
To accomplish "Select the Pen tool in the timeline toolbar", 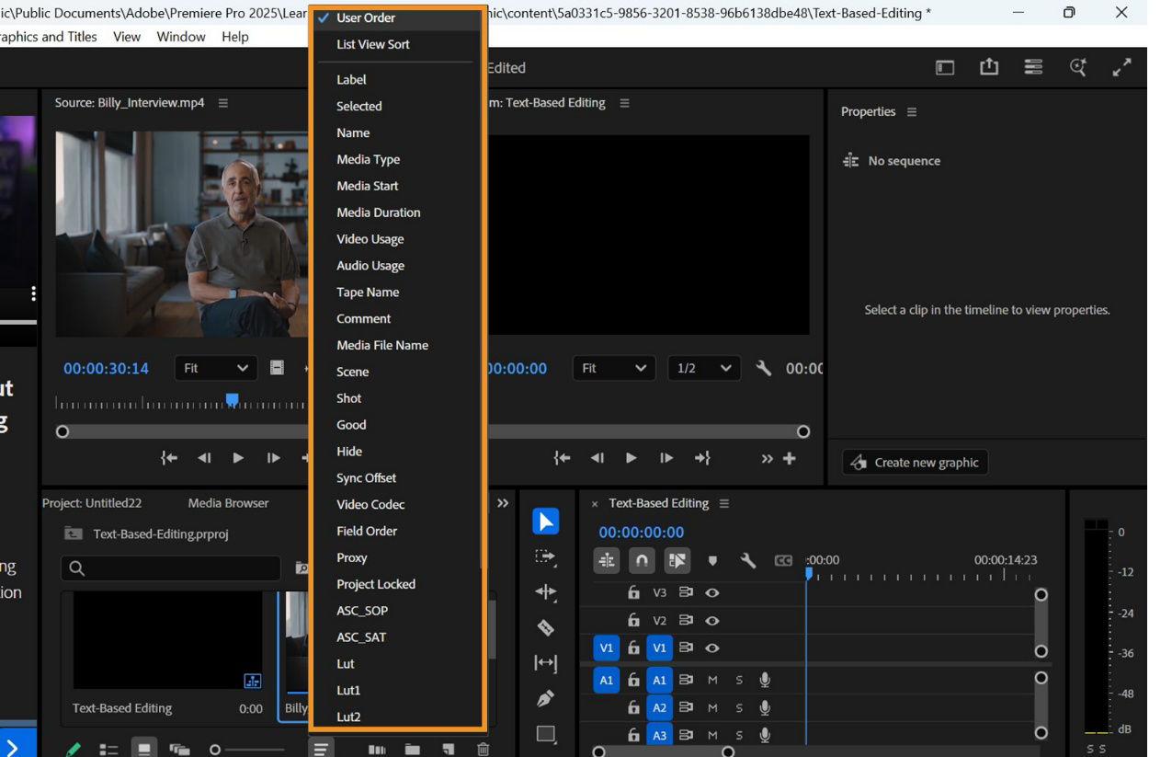I will [x=545, y=697].
